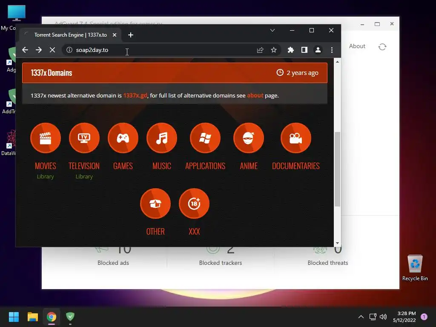Open Chrome three-dot menu
This screenshot has height=327, width=436.
[332, 50]
